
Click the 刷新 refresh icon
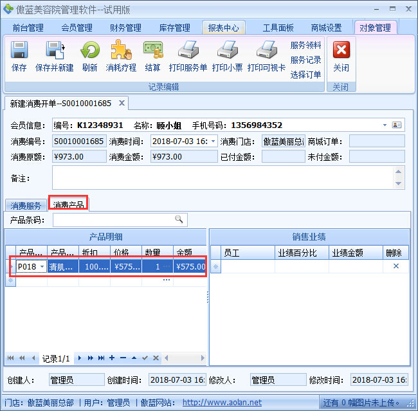(90, 50)
